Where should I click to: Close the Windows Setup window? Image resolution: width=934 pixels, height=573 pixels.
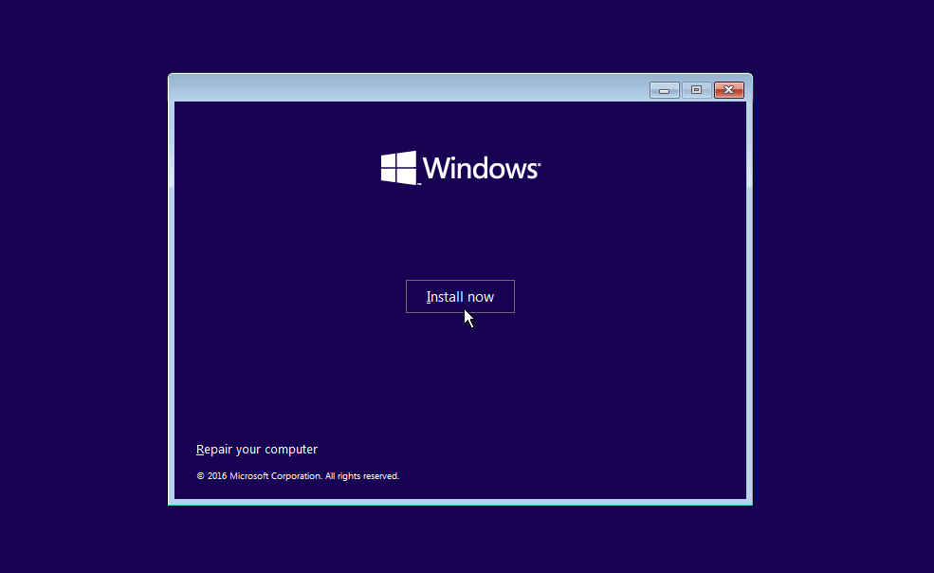pyautogui.click(x=728, y=90)
